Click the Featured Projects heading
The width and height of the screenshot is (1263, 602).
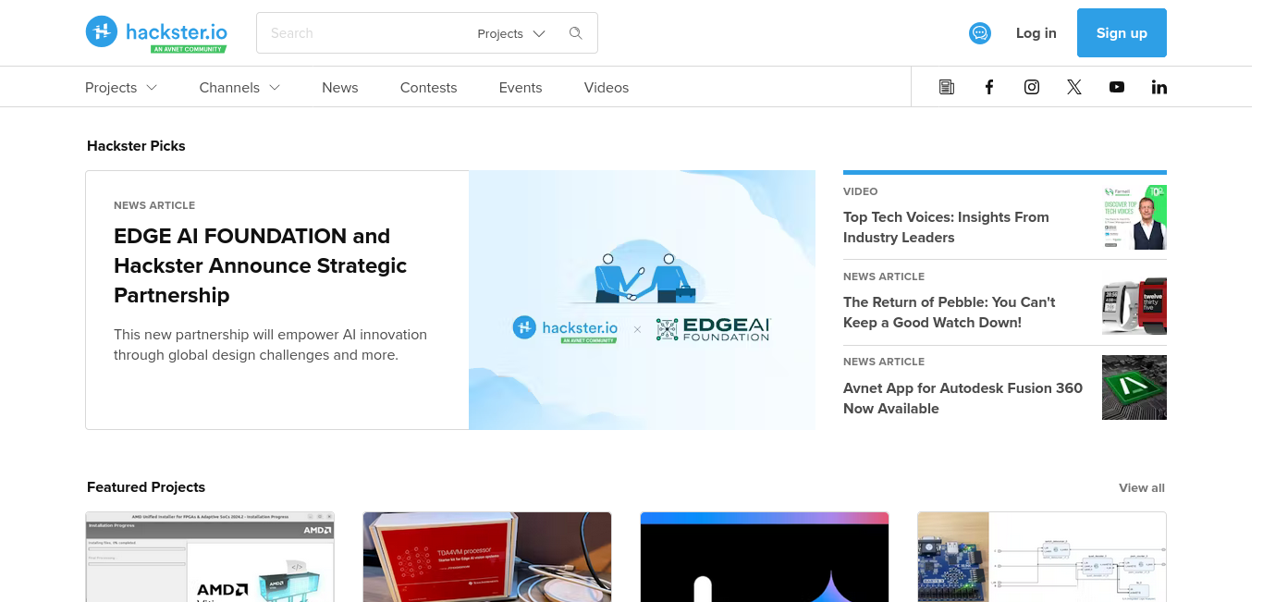(x=146, y=487)
